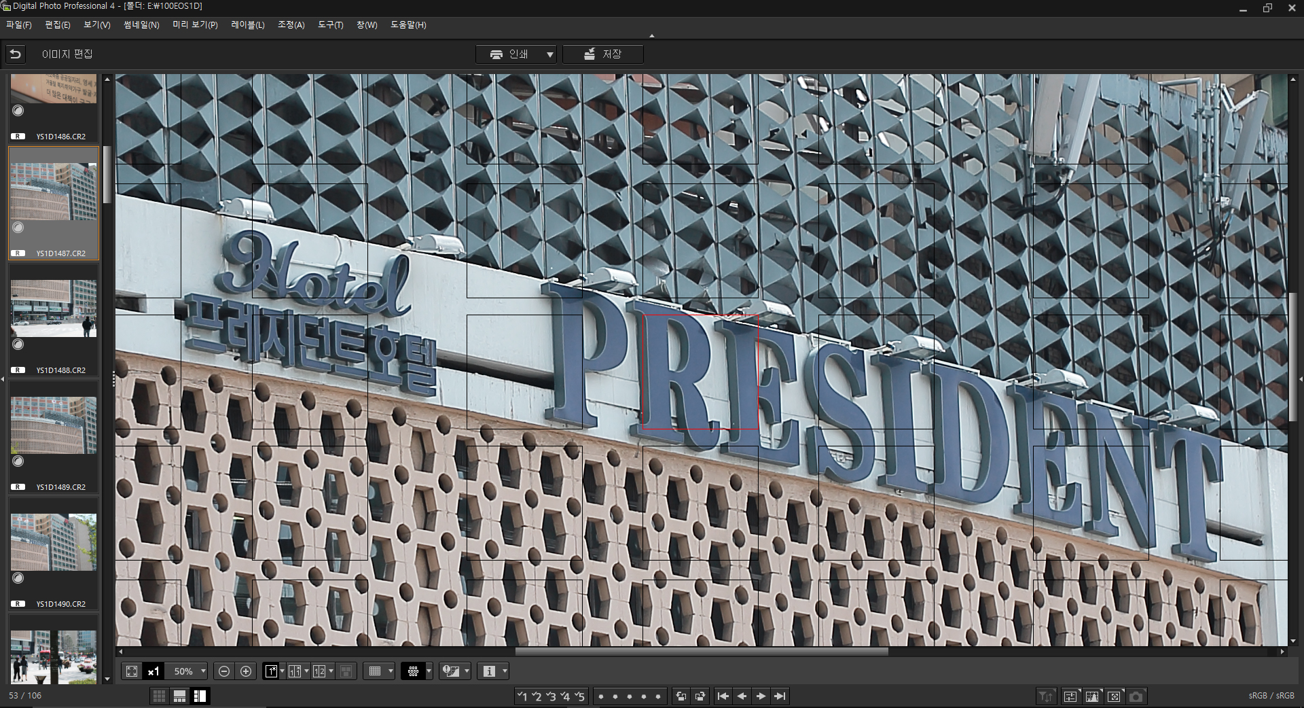The height and width of the screenshot is (708, 1304).
Task: Toggle the image info display icon
Action: click(x=489, y=671)
